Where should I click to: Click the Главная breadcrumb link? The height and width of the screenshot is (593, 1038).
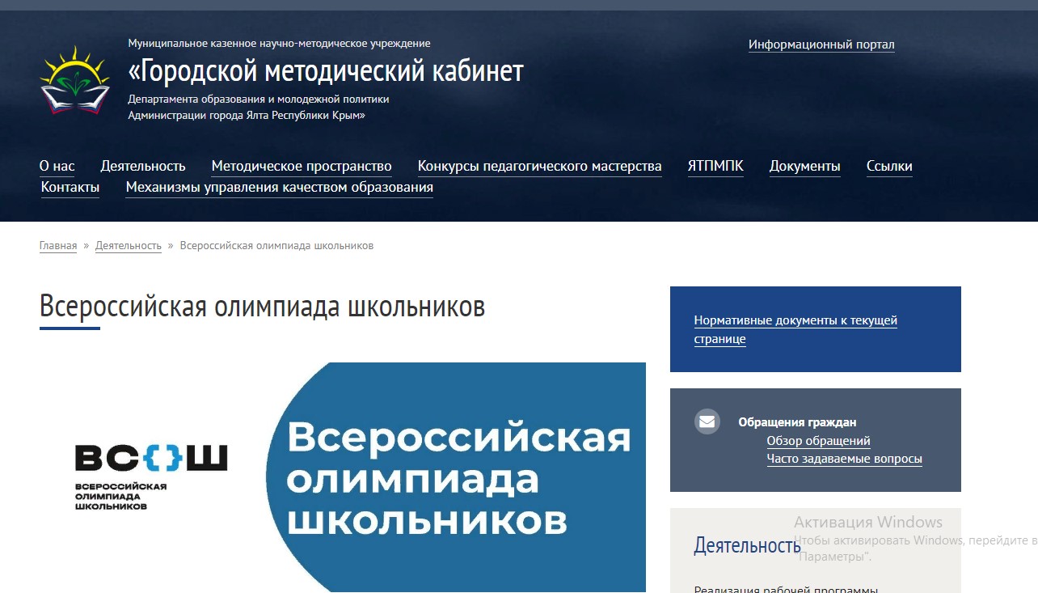58,245
